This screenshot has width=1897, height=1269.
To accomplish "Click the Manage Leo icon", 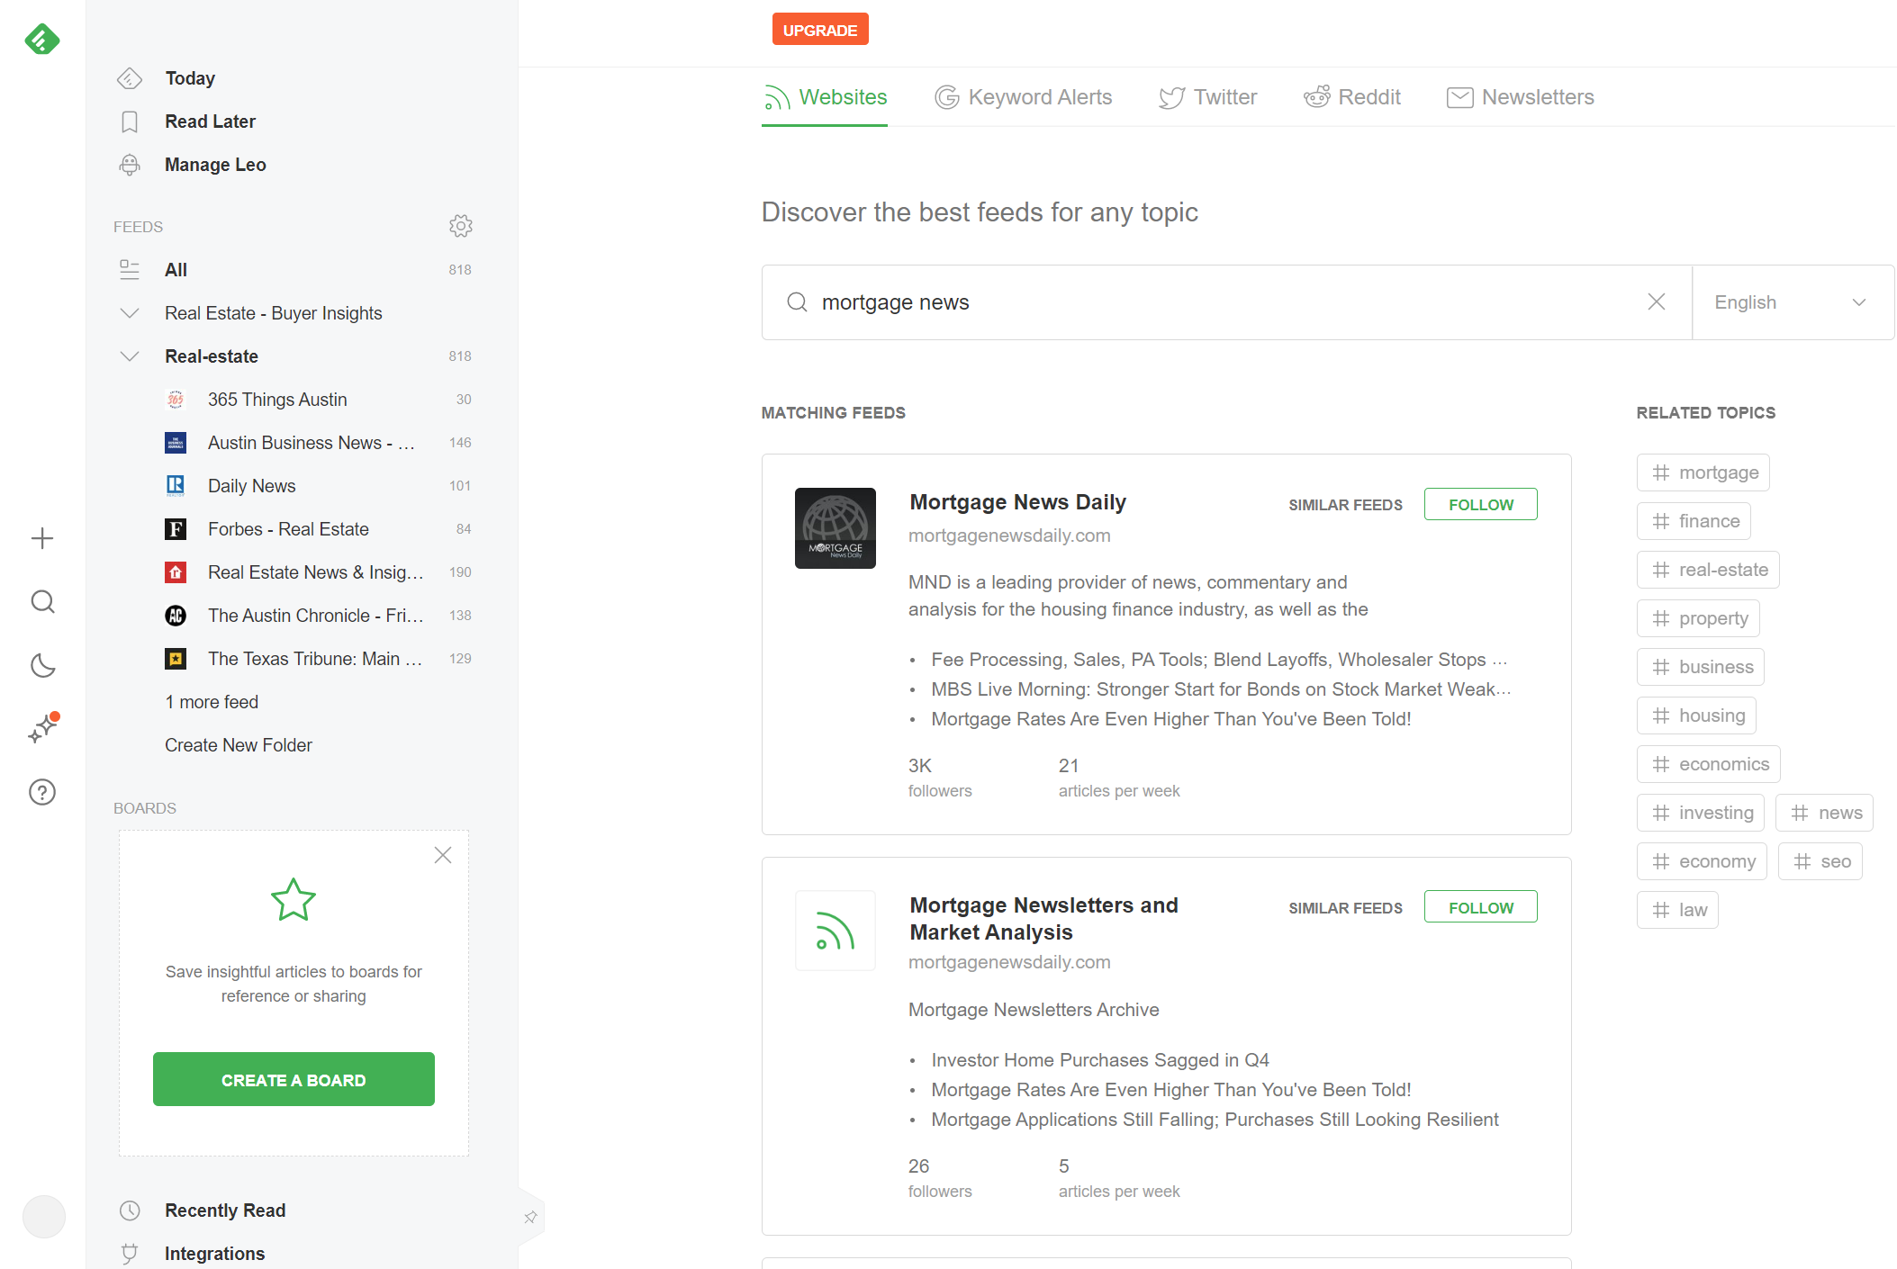I will click(129, 165).
